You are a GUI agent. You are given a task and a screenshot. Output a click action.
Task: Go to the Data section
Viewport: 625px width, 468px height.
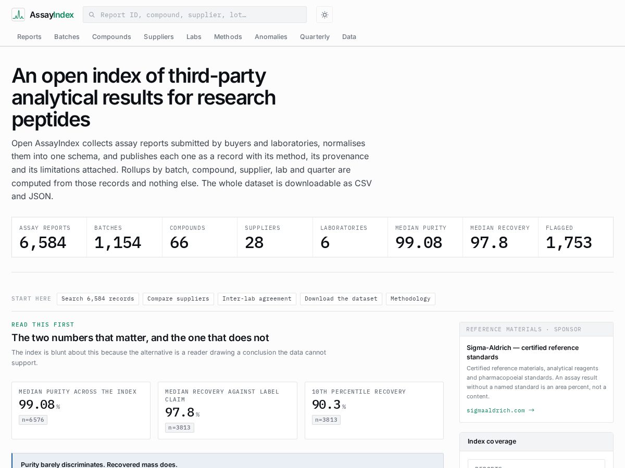349,37
